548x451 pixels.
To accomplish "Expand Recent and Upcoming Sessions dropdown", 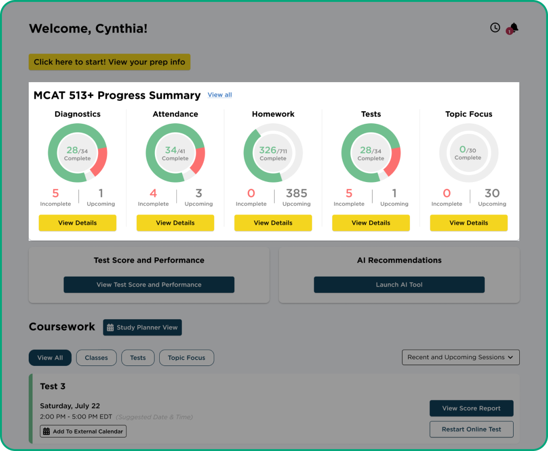I will 460,357.
